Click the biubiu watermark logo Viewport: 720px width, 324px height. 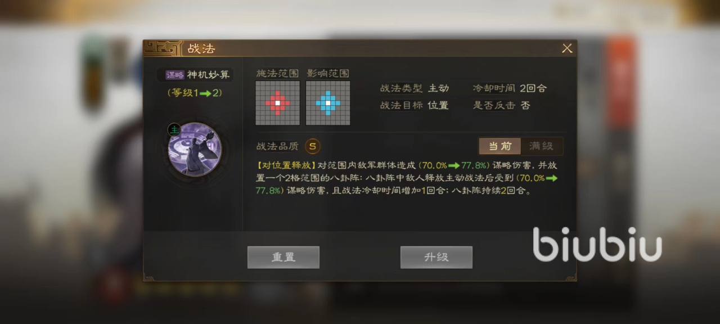[x=597, y=244]
